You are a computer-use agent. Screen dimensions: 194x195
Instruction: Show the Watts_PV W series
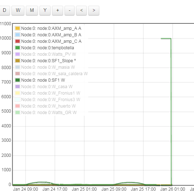click(49, 54)
